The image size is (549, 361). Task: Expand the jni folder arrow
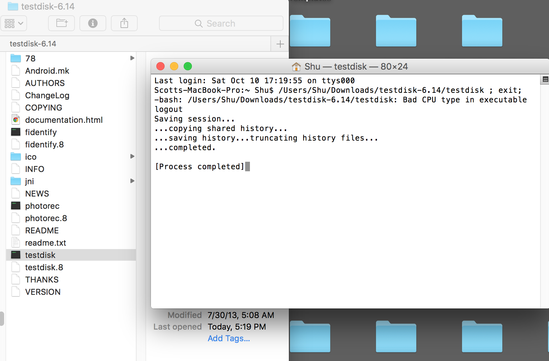click(x=132, y=181)
